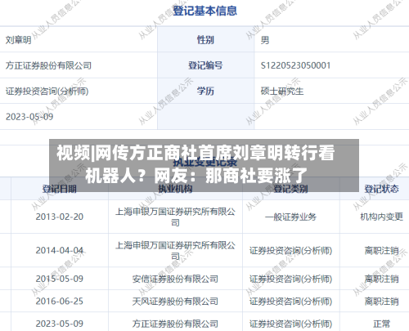Viewport: 409px width, 331px height.
Task: Click 证券投资咨询(分析师) in the 2014-04-04 row
Action: 290,251
